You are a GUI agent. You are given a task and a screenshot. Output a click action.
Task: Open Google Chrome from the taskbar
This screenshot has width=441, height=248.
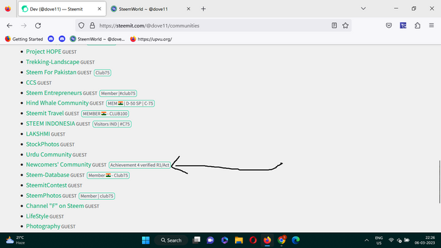282,240
